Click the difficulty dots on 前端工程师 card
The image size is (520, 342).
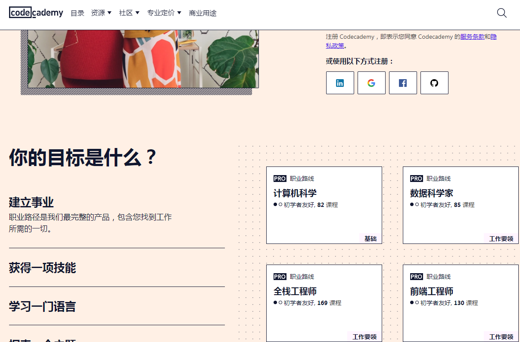414,303
